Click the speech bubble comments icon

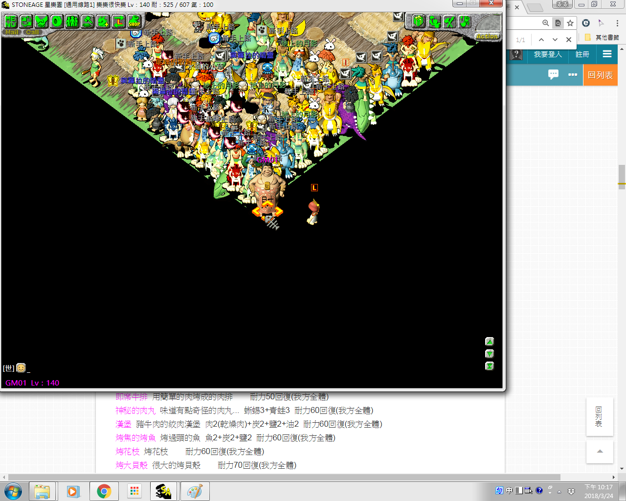click(x=553, y=74)
